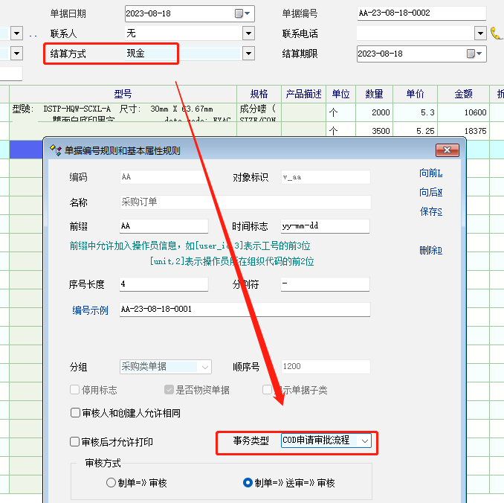Click the 向后 link

tap(430, 193)
